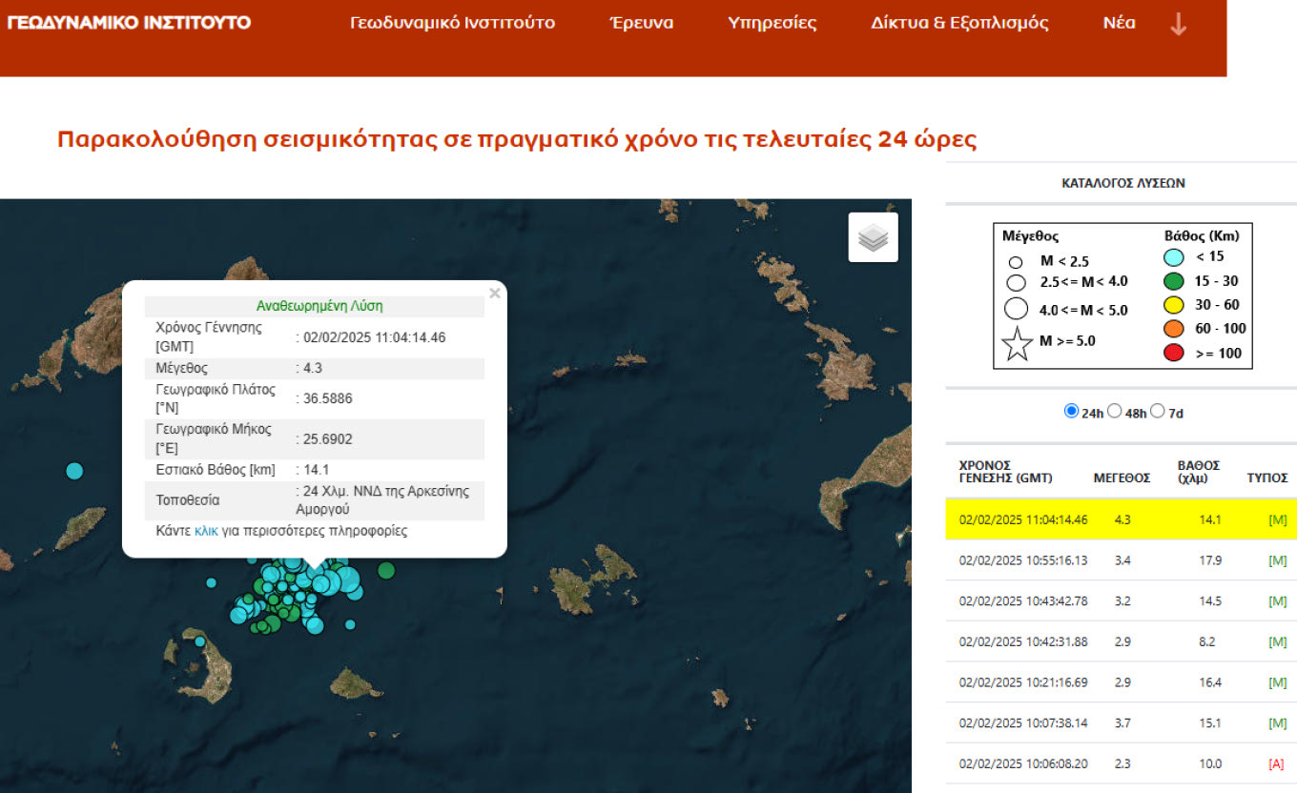Open the Γεωδυναμικό Ινστιτούτο menu item

point(452,24)
